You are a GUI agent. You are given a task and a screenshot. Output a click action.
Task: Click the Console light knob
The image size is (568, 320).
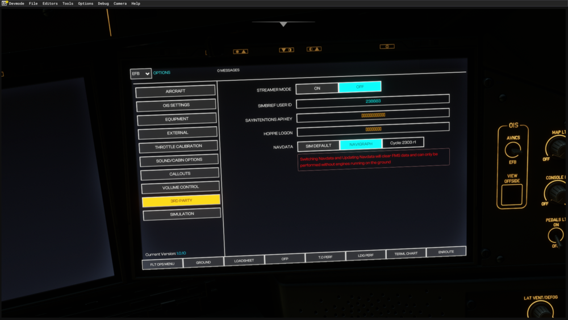[x=557, y=193]
